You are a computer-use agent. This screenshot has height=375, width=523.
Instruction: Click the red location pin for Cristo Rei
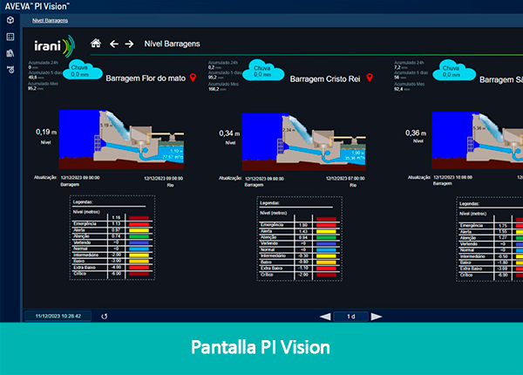tap(370, 78)
